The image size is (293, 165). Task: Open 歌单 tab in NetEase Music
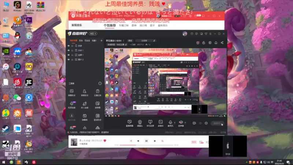134,25
